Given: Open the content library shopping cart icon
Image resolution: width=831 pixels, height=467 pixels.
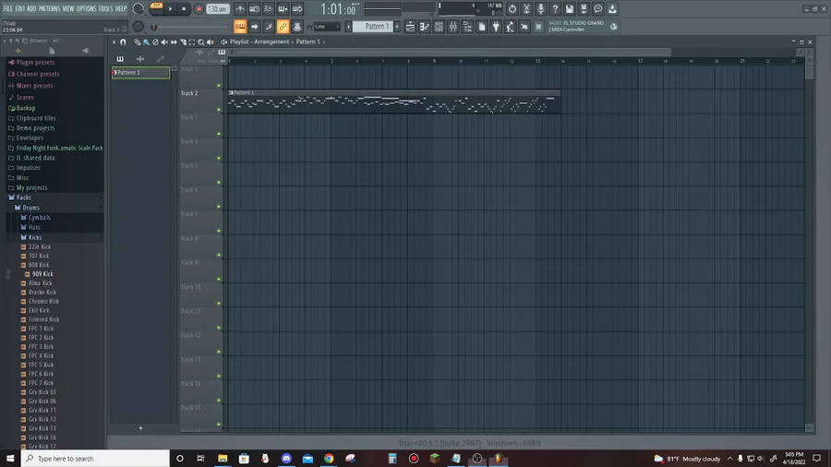Looking at the screenshot, I should pyautogui.click(x=538, y=27).
